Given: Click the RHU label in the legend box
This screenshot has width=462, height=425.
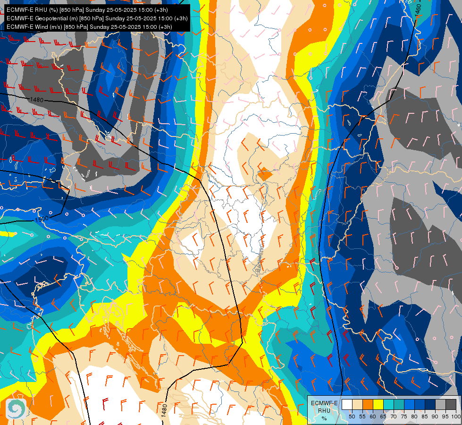Looking at the screenshot, I should pos(324,410).
